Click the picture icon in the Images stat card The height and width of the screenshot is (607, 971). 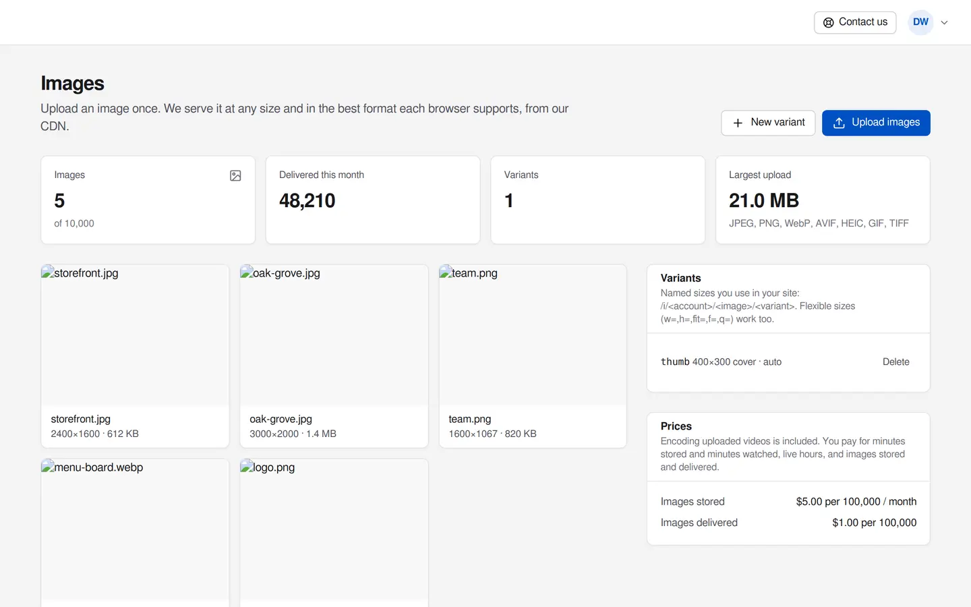tap(235, 175)
